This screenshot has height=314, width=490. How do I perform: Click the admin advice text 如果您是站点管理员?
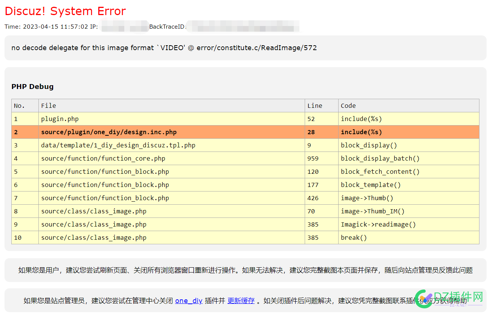(x=245, y=301)
